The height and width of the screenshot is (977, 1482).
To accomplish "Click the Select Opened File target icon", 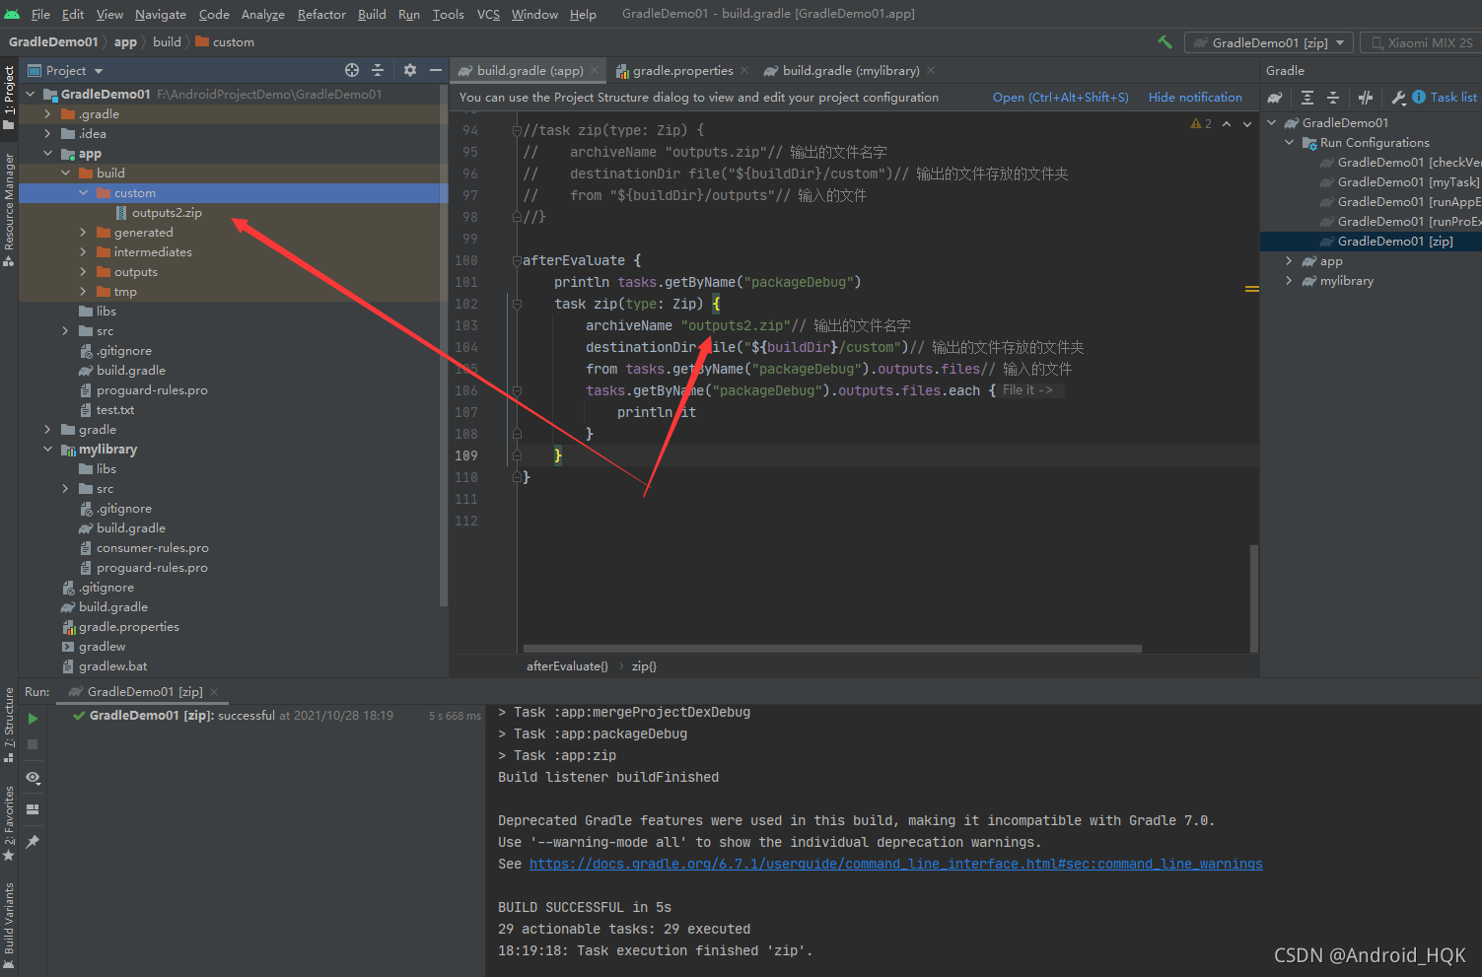I will click(x=352, y=70).
